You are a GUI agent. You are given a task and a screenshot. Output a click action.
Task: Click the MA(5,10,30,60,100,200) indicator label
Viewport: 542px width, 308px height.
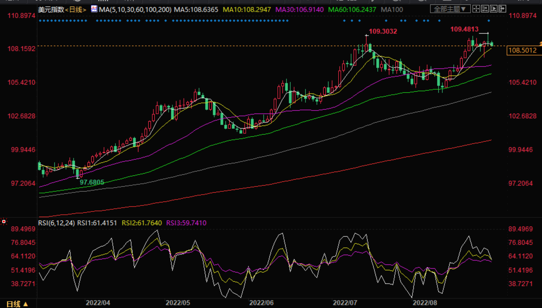(x=135, y=10)
